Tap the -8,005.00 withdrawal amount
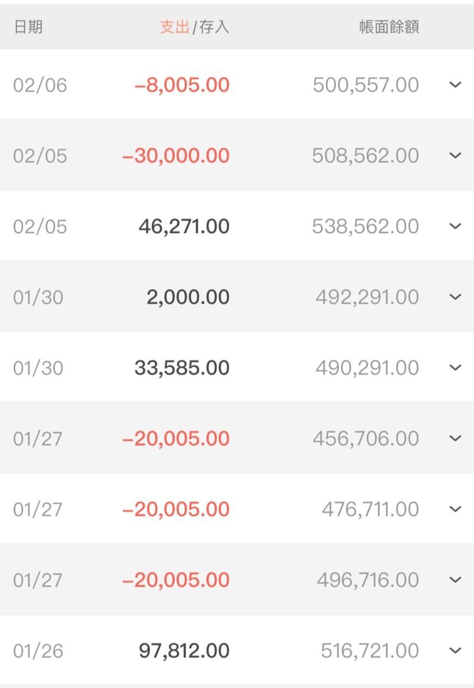 coord(181,85)
